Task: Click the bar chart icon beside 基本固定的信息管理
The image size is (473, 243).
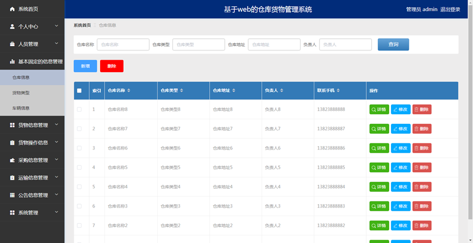Action: point(12,61)
